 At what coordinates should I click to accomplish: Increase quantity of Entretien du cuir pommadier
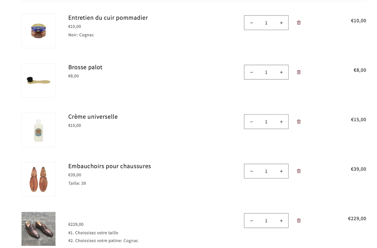click(281, 23)
